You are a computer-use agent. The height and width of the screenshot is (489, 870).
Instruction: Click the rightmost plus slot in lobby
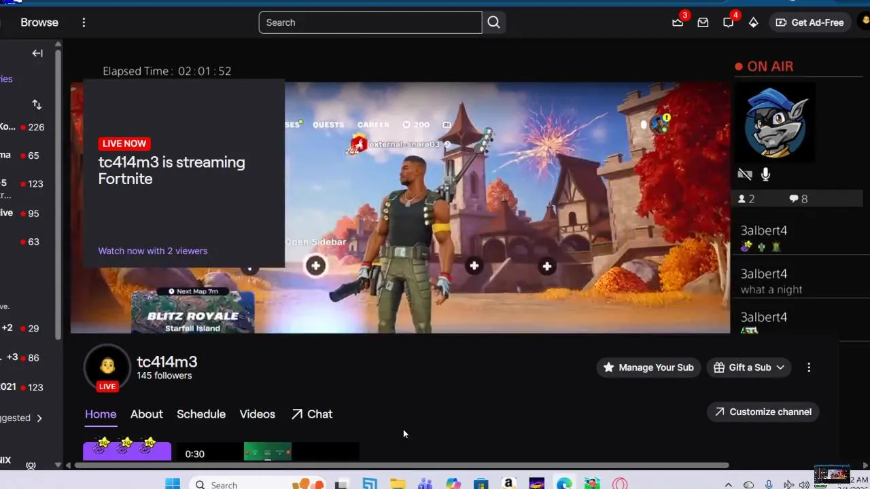547,266
